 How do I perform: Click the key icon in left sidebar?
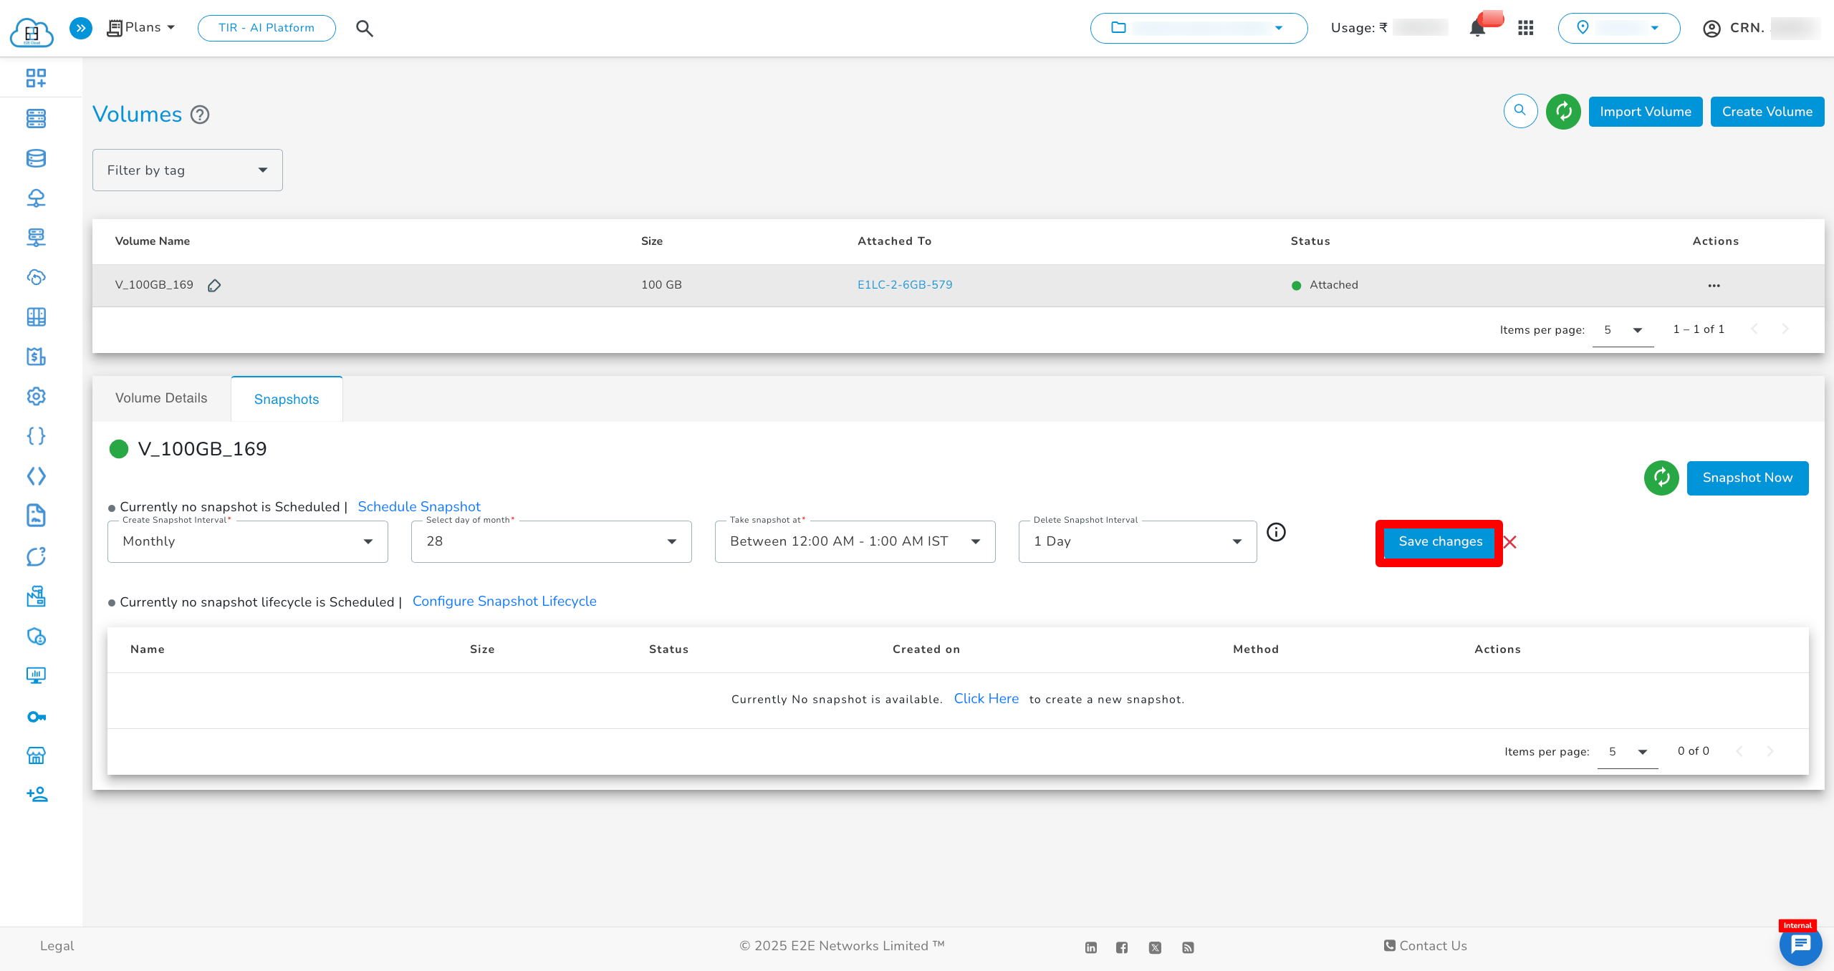[x=36, y=717]
